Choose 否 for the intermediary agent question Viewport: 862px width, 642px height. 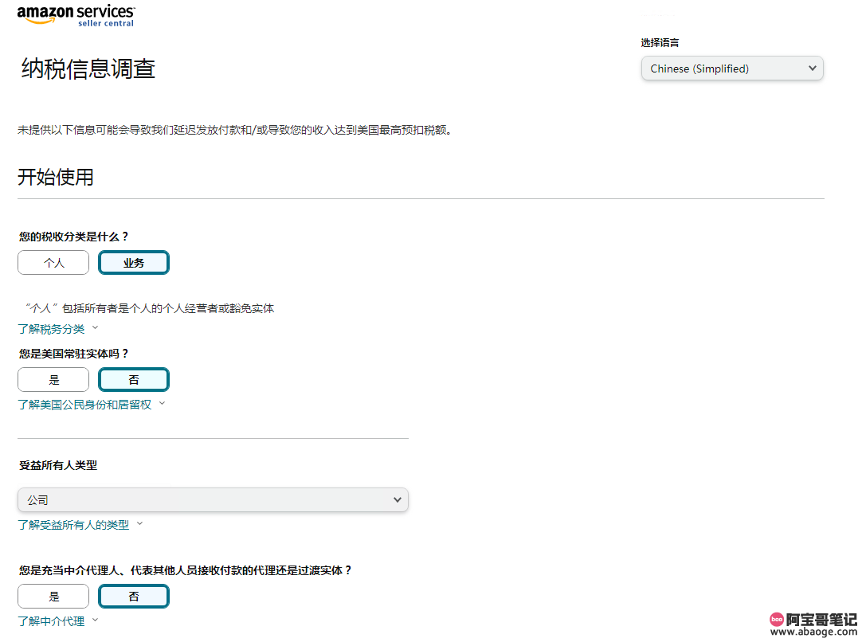click(x=133, y=596)
